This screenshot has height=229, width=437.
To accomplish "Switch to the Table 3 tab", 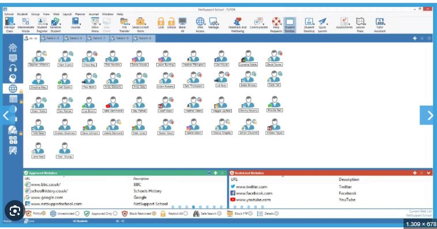I will (x=97, y=38).
